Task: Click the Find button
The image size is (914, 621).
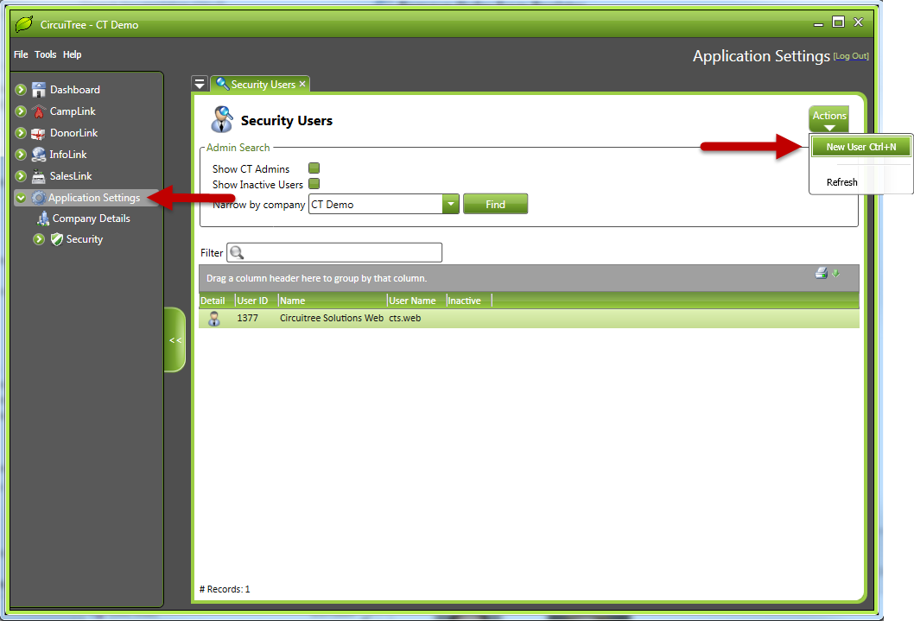Action: tap(495, 205)
